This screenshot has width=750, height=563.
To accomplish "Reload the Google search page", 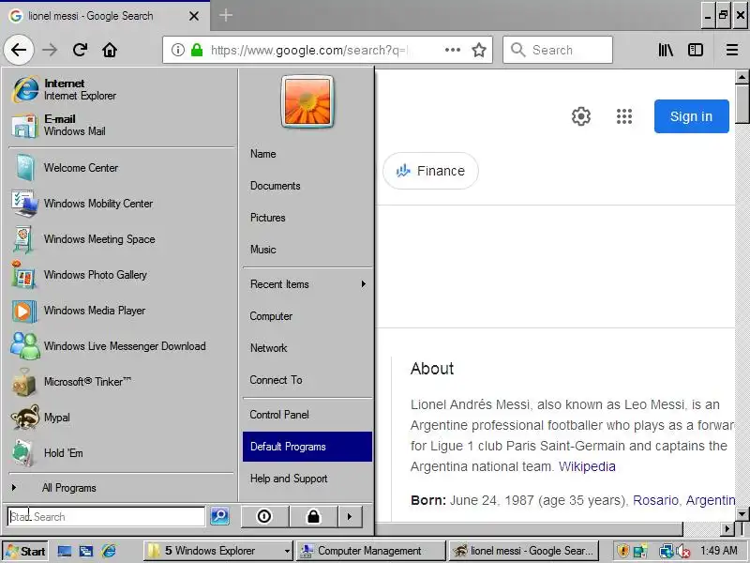I will tap(80, 50).
